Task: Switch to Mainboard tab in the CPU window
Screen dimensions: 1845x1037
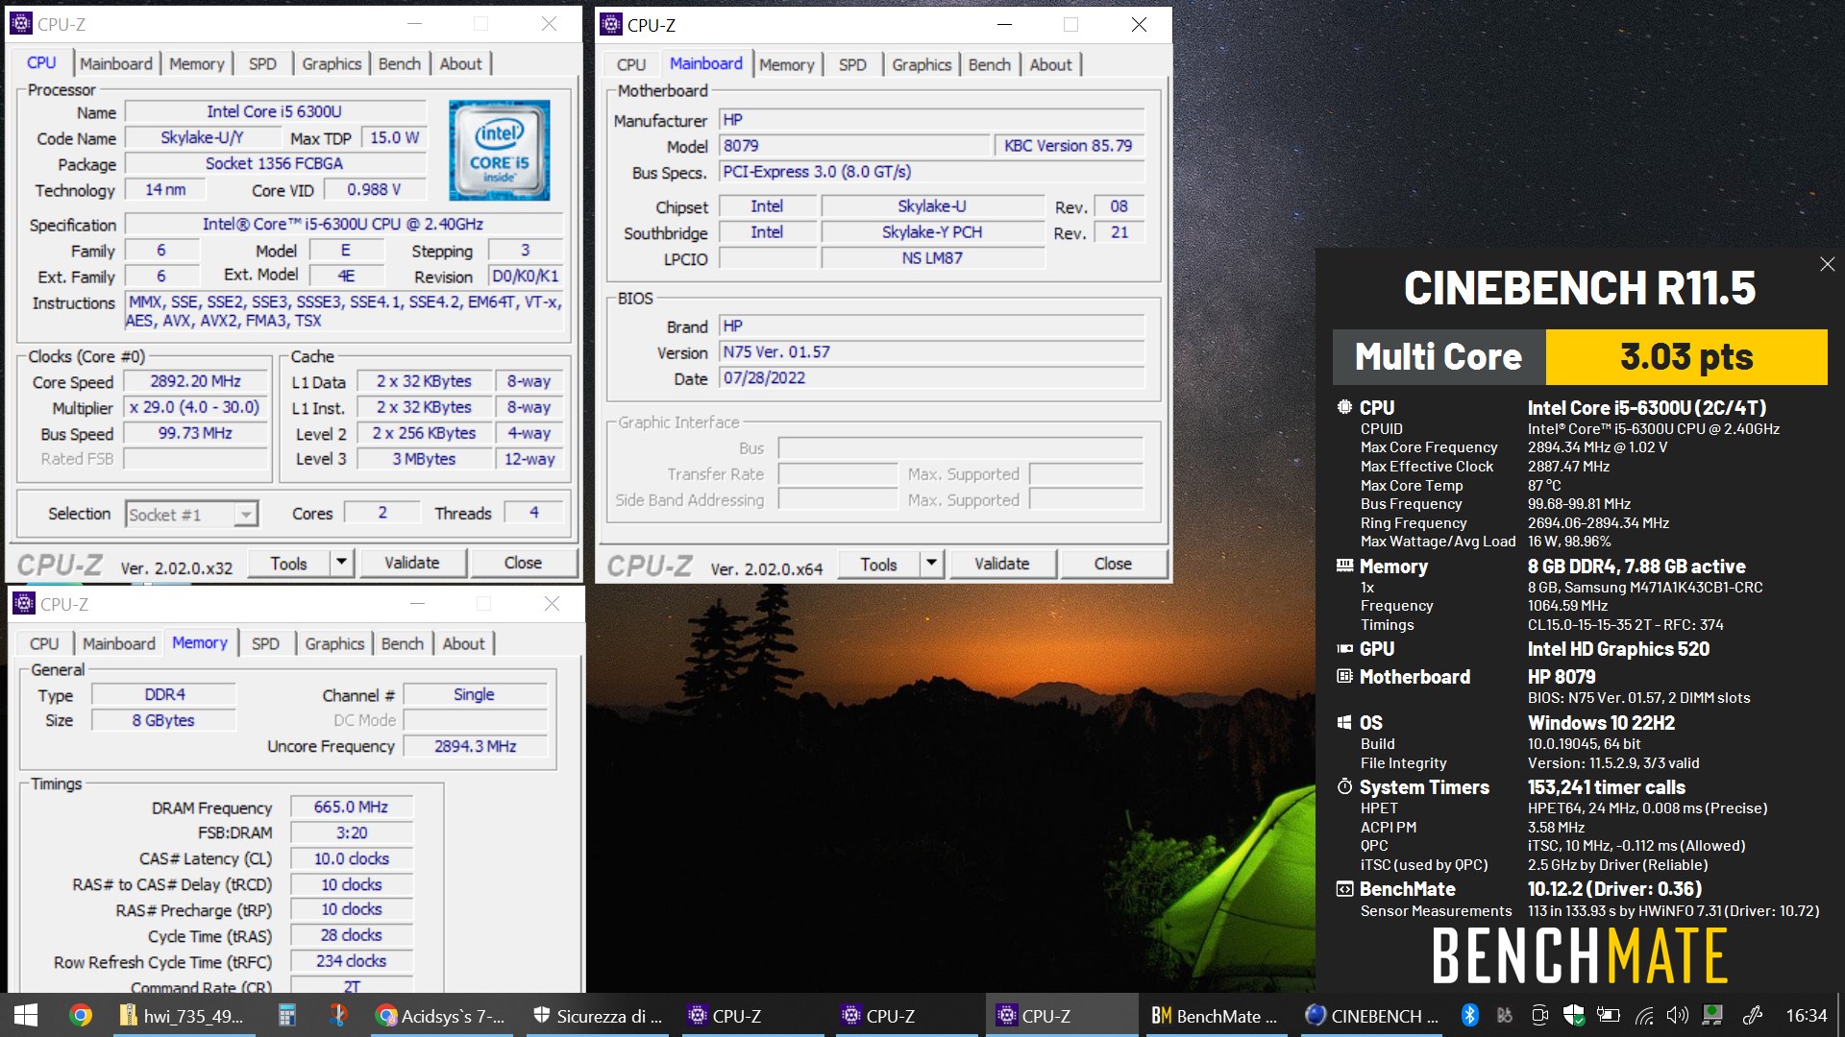Action: click(116, 63)
